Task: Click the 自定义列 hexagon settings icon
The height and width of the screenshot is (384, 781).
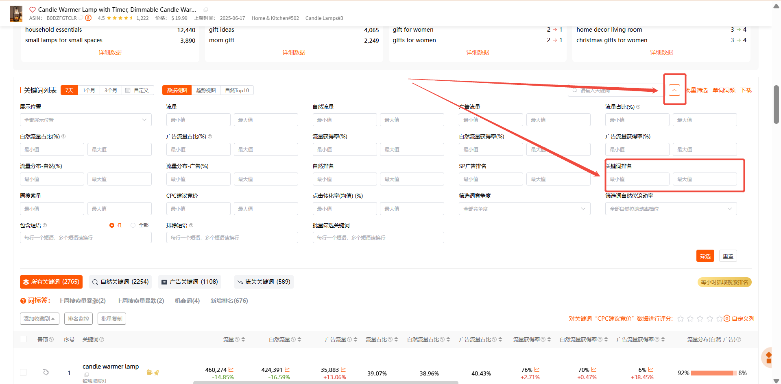Action: (727, 319)
